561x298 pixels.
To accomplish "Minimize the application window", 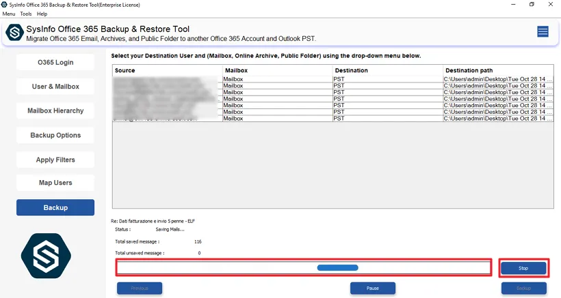I will tap(513, 5).
